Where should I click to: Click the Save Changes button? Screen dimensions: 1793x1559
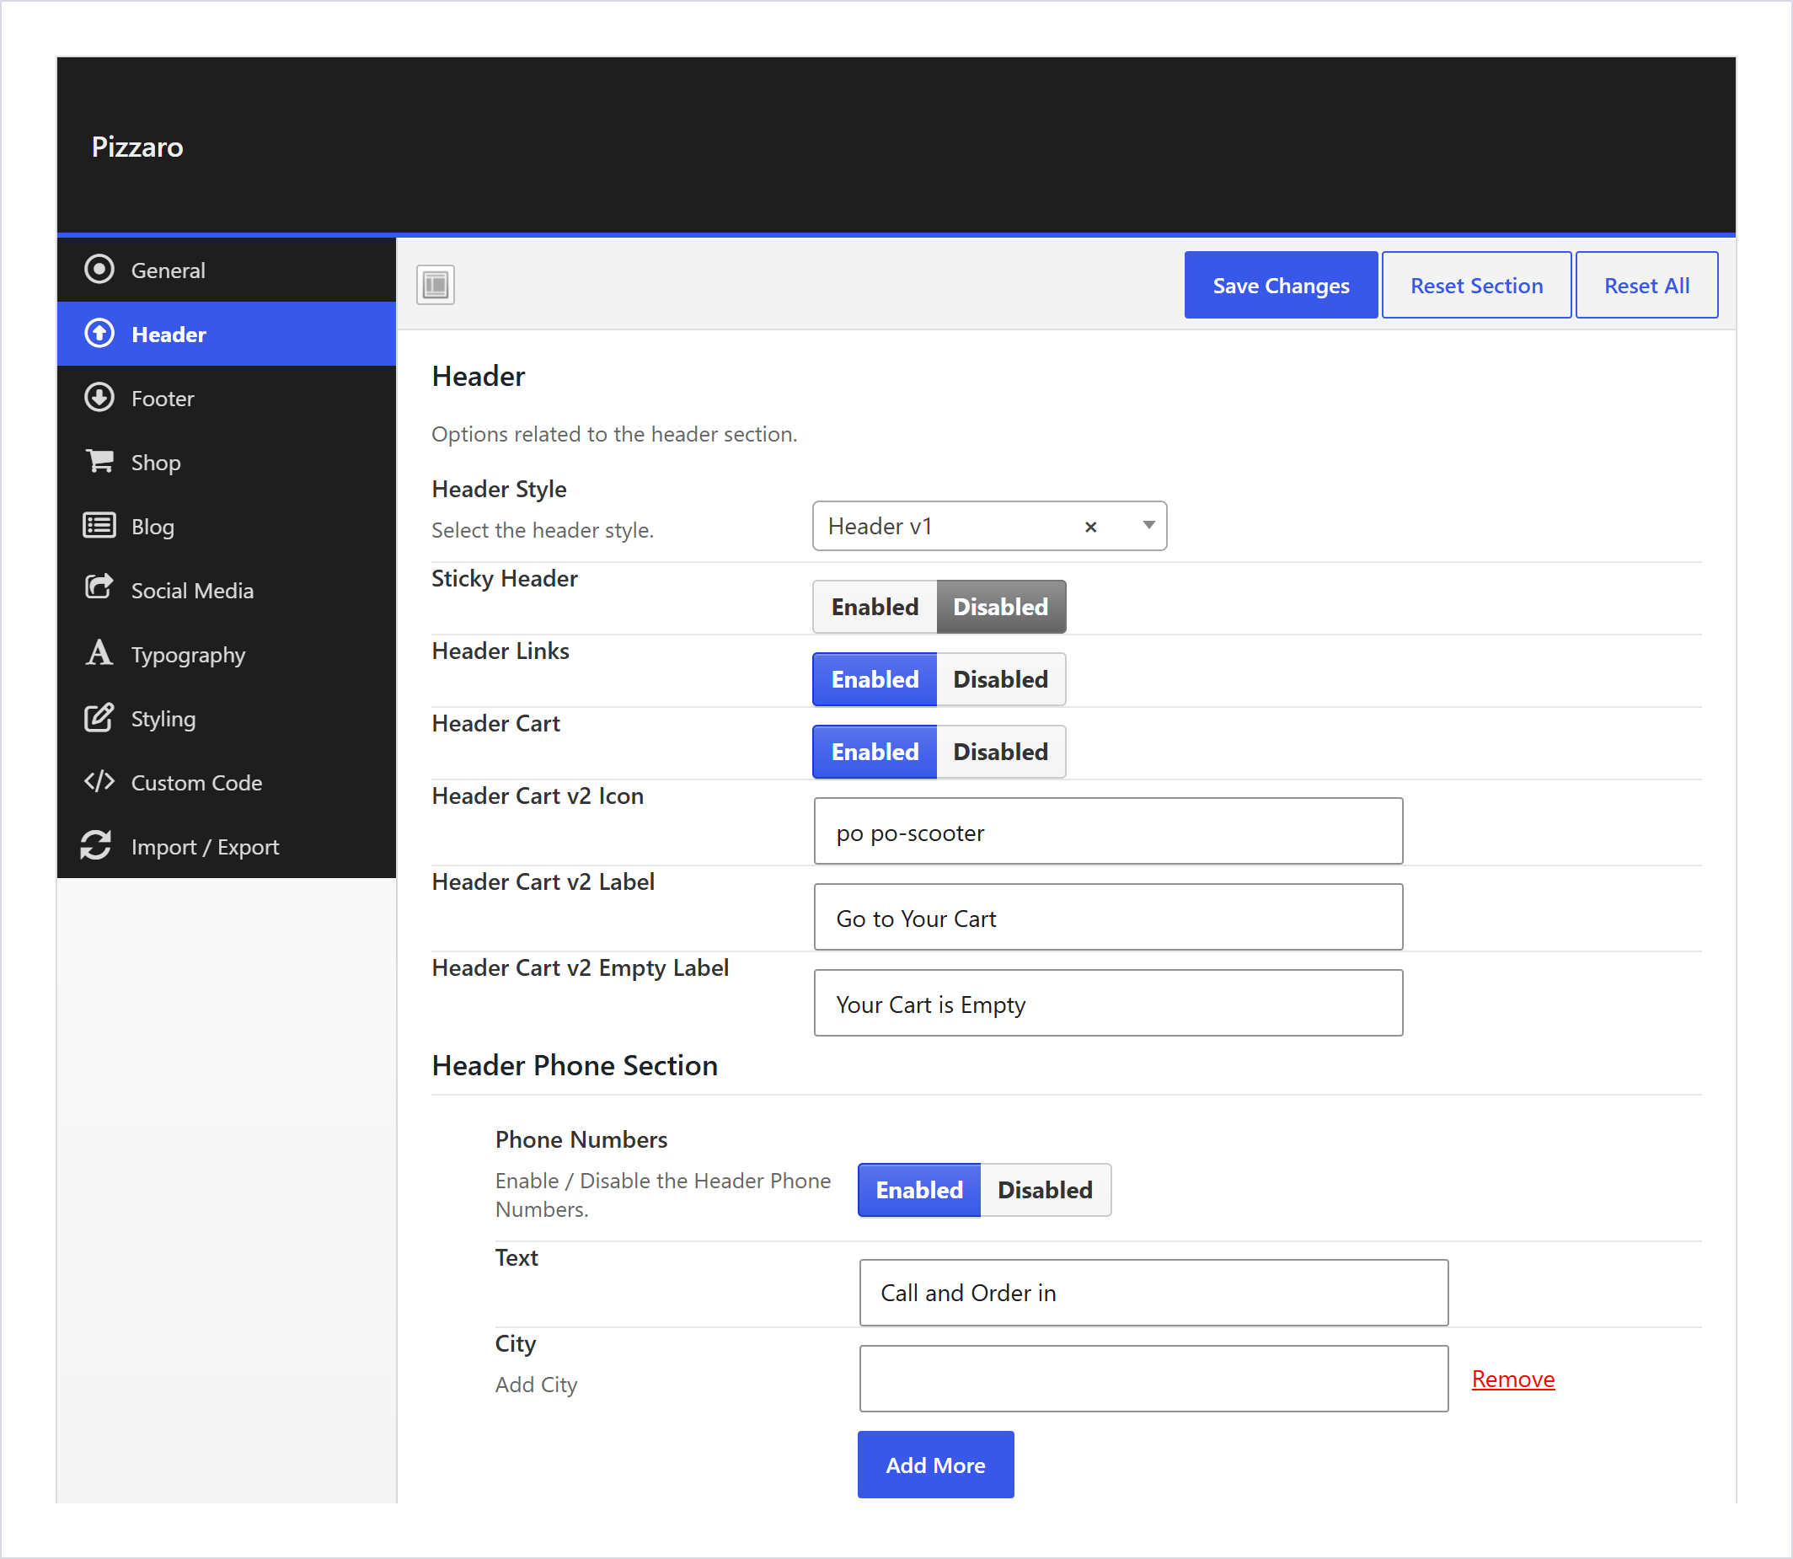(x=1281, y=286)
